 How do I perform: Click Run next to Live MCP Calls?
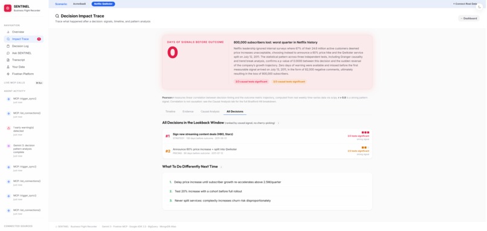pos(39,83)
